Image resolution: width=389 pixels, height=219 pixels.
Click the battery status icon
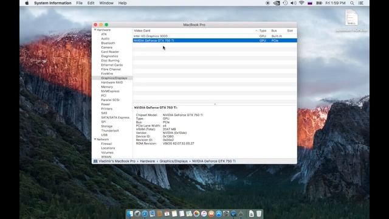coord(319,3)
